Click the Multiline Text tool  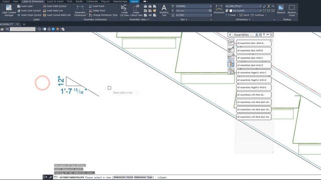(x=164, y=10)
